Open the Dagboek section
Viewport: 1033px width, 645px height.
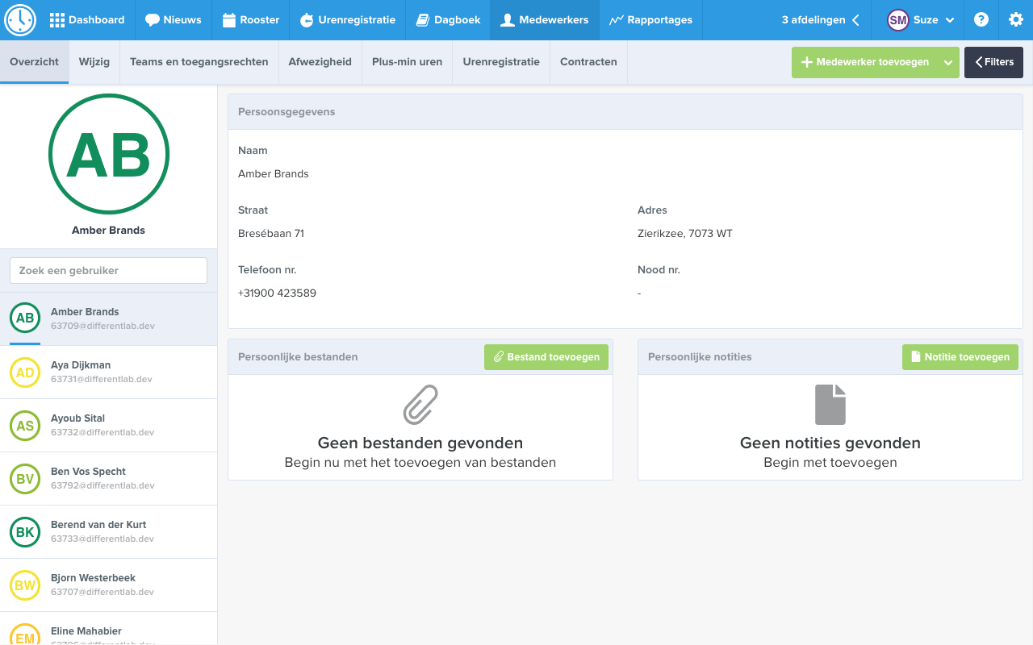click(x=448, y=20)
